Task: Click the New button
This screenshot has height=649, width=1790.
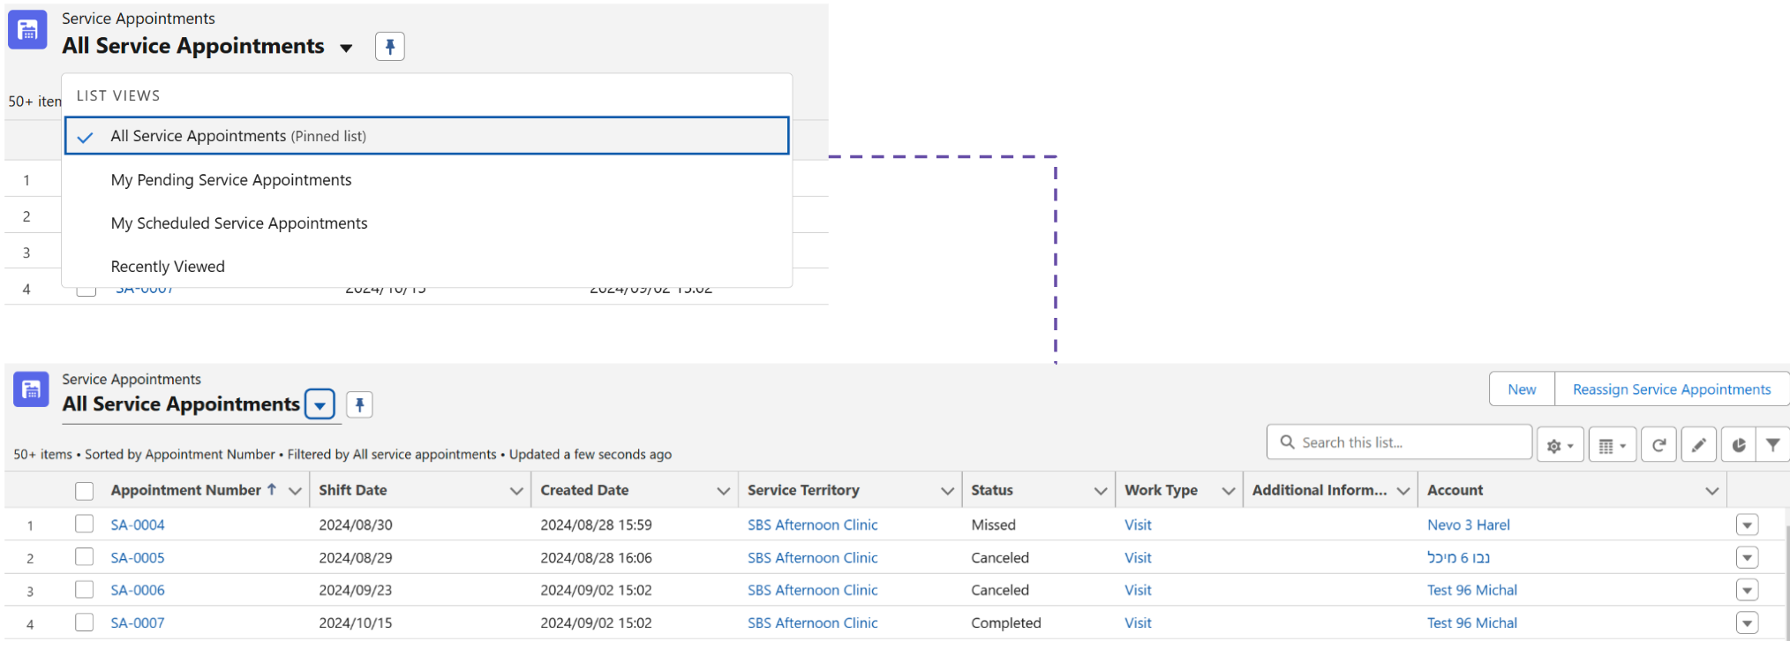Action: coord(1522,389)
